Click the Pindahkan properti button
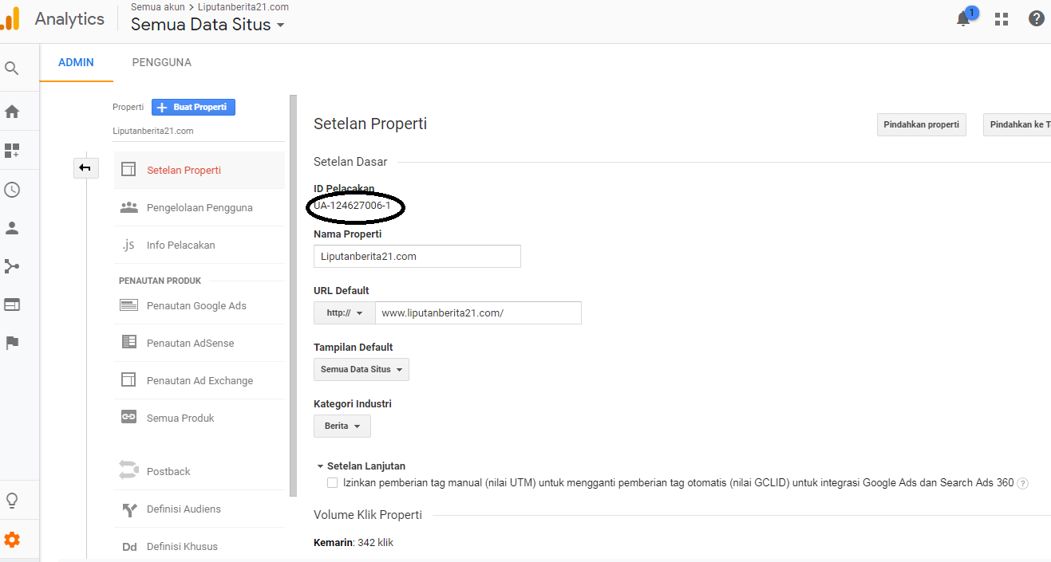The width and height of the screenshot is (1051, 562). (921, 124)
